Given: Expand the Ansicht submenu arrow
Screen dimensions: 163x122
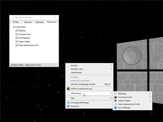Looking at the screenshot, I should click(x=111, y=65).
